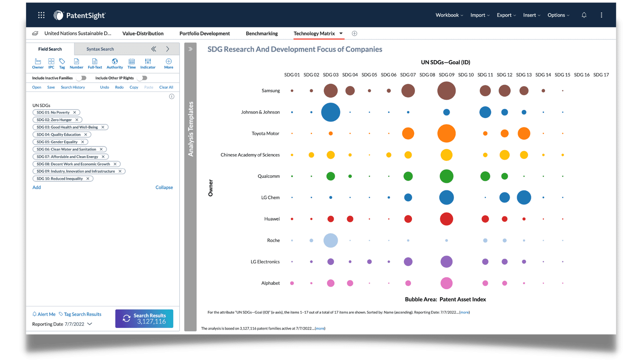
Task: Click Johnson & Johnson SDG 03 bubble
Action: point(331,112)
